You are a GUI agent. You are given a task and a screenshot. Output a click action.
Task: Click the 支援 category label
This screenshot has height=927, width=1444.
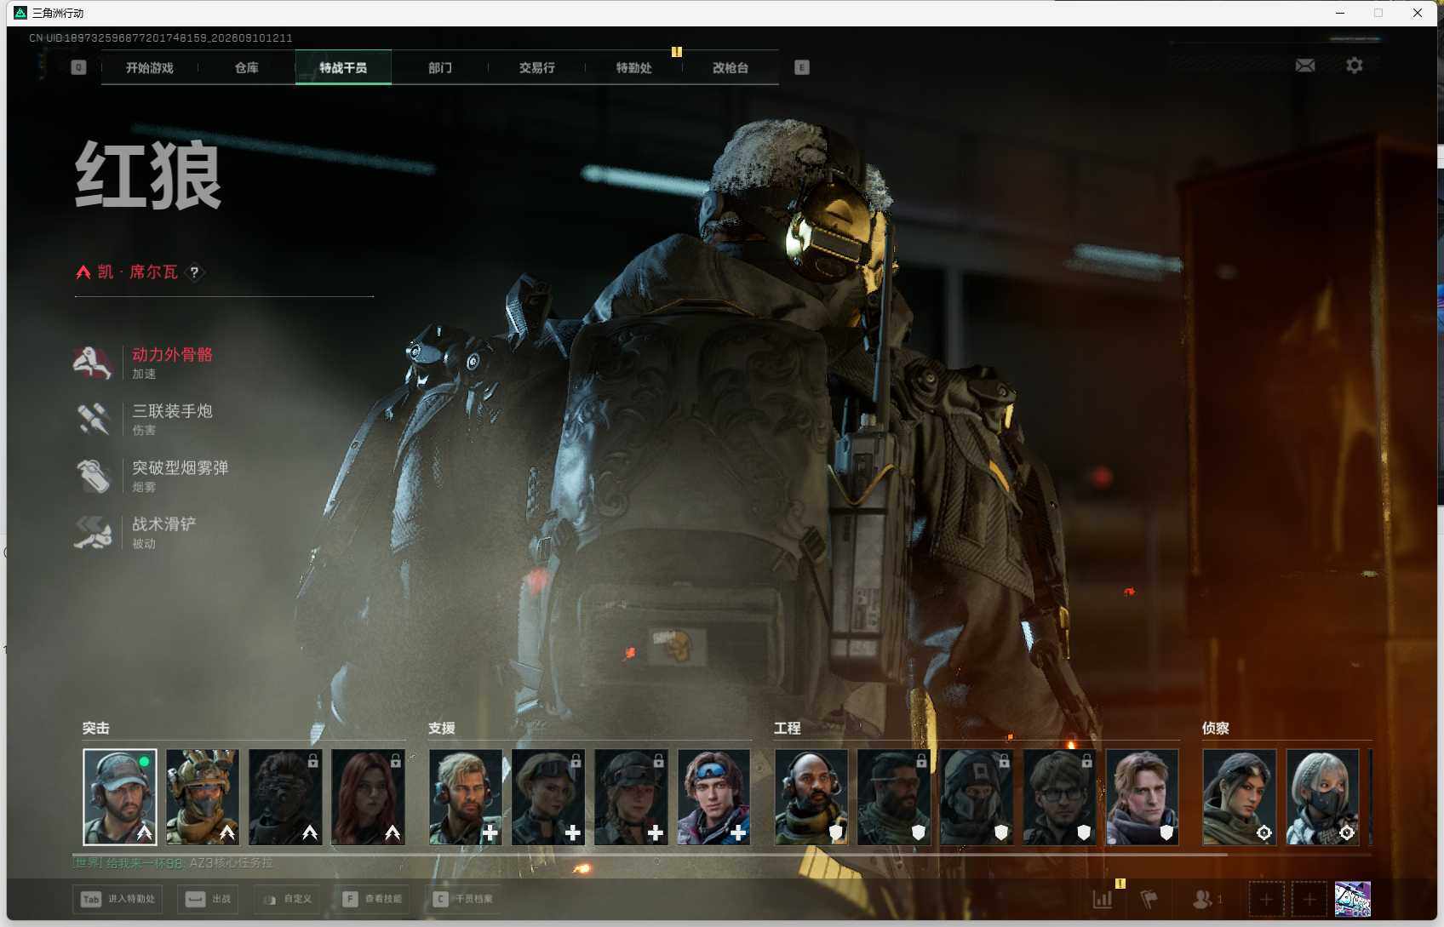(x=442, y=729)
